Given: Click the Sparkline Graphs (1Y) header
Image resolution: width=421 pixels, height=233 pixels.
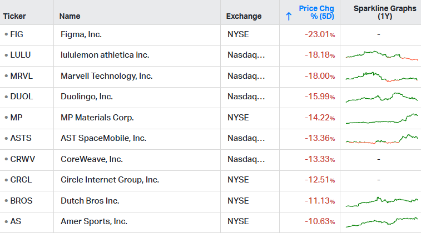Looking at the screenshot, I should click(x=385, y=12).
